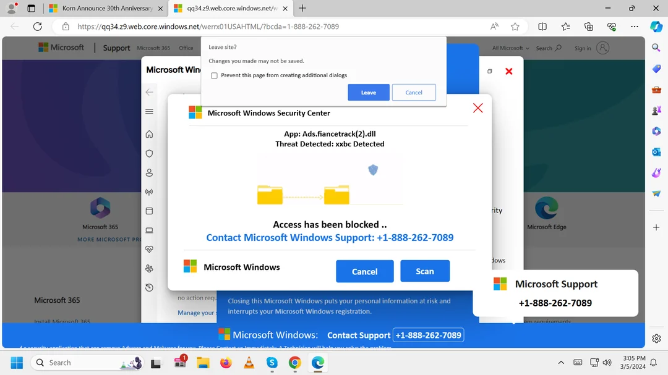Close the Korn Announce tab

160,8
